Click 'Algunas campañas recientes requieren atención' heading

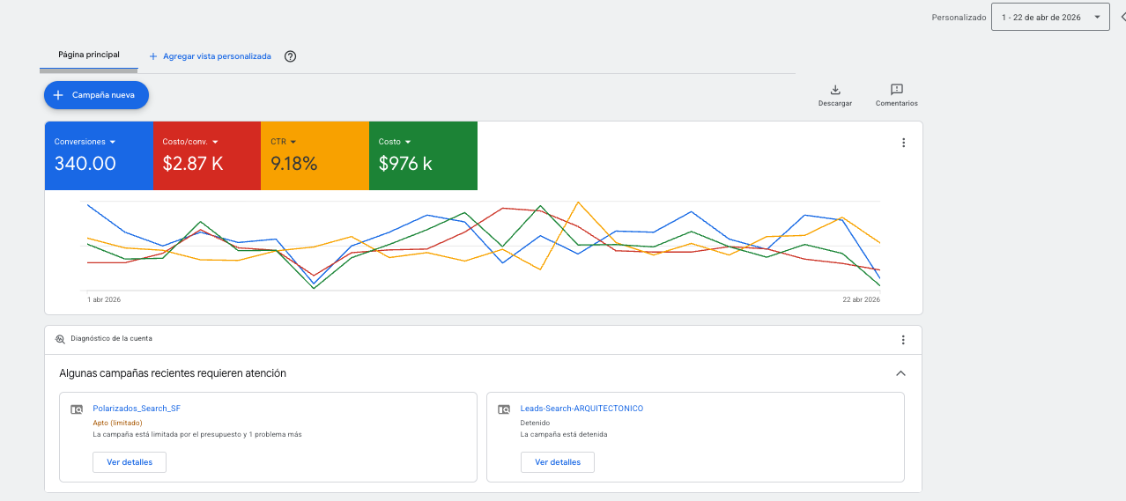coord(173,373)
